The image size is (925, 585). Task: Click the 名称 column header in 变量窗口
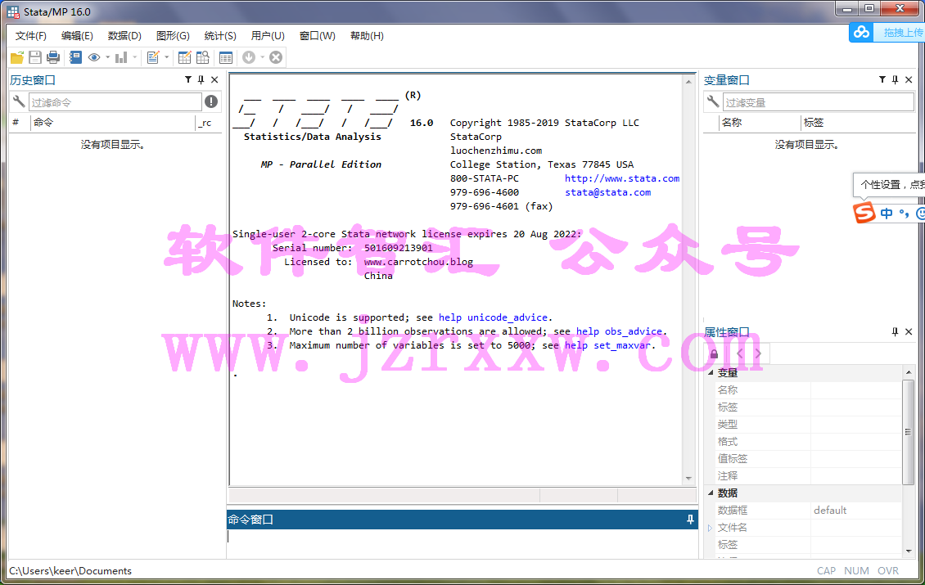[x=760, y=123]
